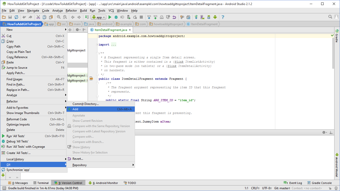
Task: Open the Event Log tool window
Action: [x=293, y=183]
